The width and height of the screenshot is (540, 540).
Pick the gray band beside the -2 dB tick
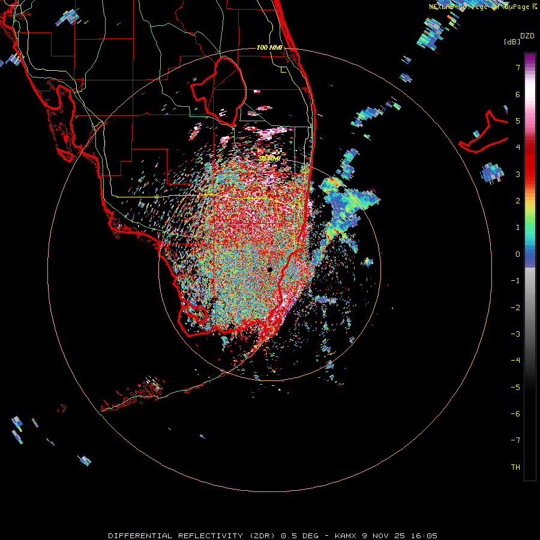click(530, 308)
